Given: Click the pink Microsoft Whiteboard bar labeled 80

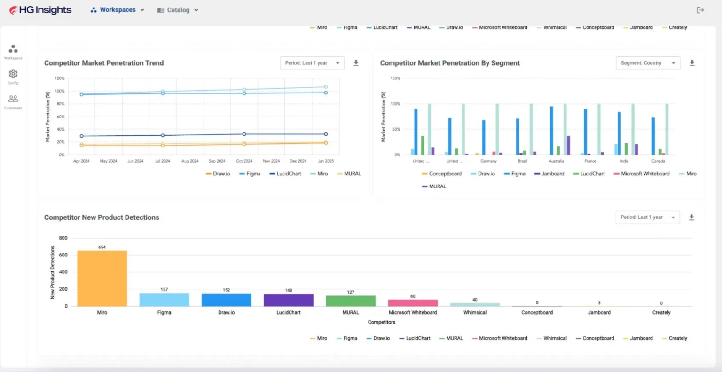Looking at the screenshot, I should coord(413,303).
